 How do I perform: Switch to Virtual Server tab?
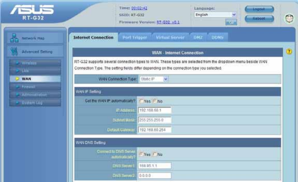tap(170, 37)
